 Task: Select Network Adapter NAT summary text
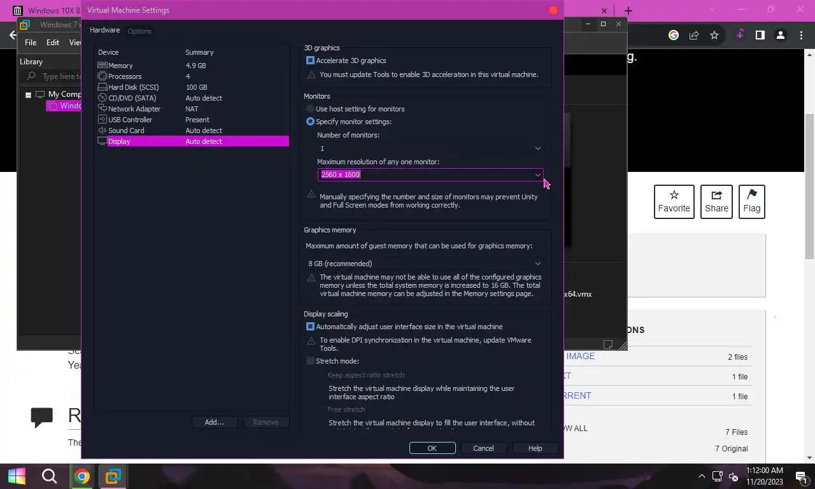click(192, 109)
